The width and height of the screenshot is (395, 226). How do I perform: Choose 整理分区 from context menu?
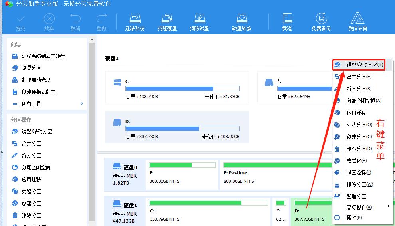tap(362, 196)
